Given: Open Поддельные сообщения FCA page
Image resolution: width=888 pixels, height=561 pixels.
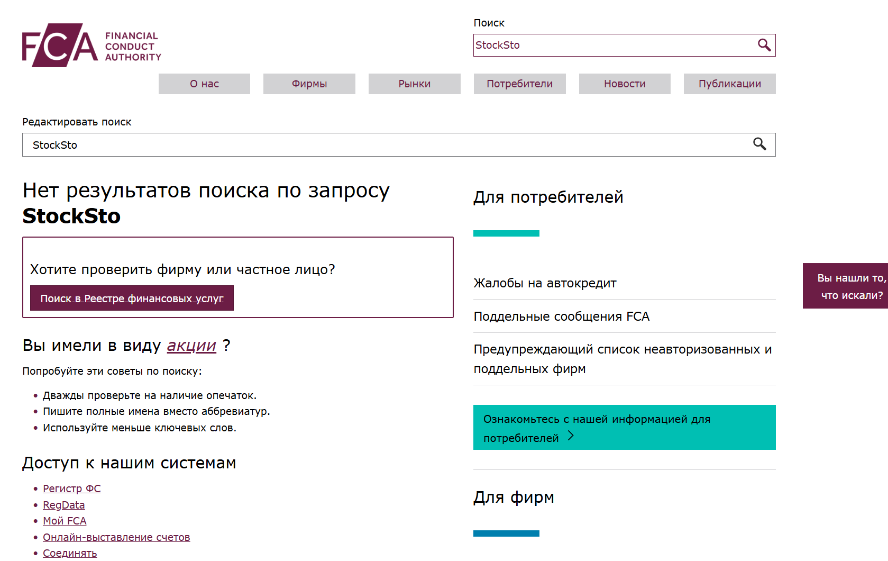Looking at the screenshot, I should 562,316.
